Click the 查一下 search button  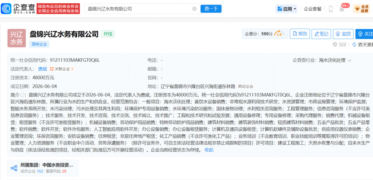pyautogui.click(x=211, y=9)
